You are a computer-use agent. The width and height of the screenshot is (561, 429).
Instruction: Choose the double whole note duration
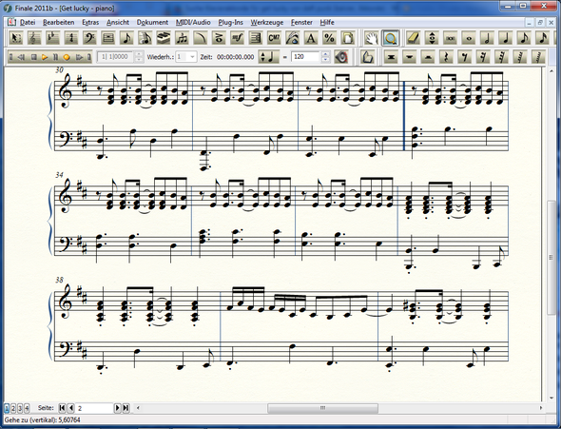[x=450, y=37]
